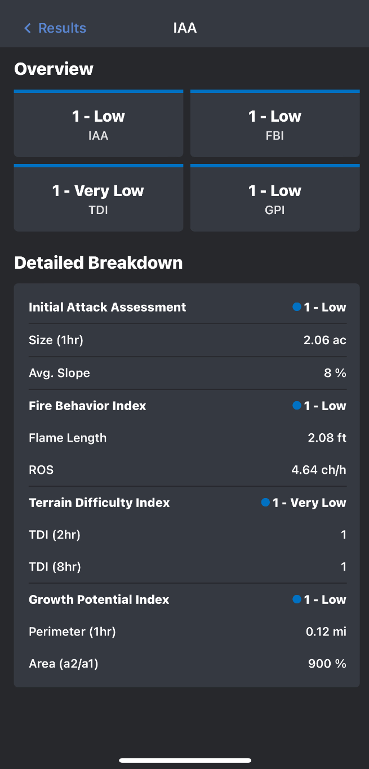Select the Area (a2/a1) row
The width and height of the screenshot is (369, 769).
pyautogui.click(x=186, y=664)
